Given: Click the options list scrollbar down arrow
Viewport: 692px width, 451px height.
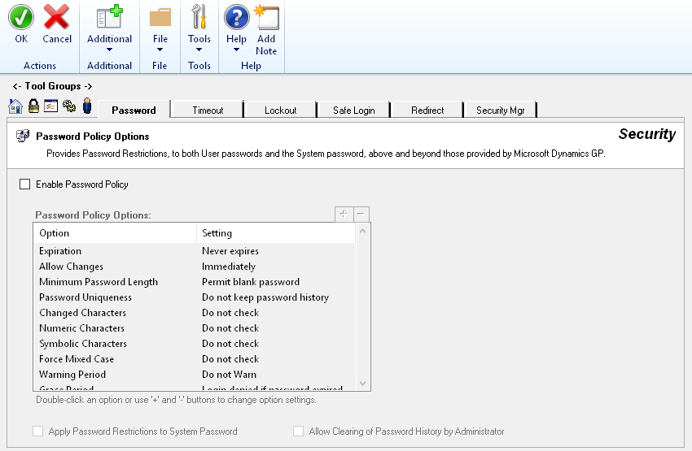Looking at the screenshot, I should (363, 384).
